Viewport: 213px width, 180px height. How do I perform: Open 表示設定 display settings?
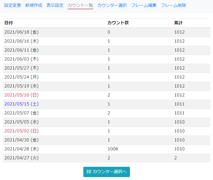tap(55, 5)
